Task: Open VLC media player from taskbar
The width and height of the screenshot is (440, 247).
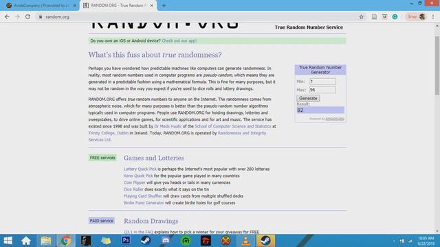Action: pyautogui.click(x=246, y=241)
